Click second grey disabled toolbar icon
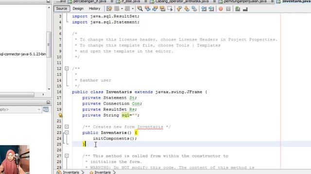The height and width of the screenshot is (174, 311). [127, 9]
